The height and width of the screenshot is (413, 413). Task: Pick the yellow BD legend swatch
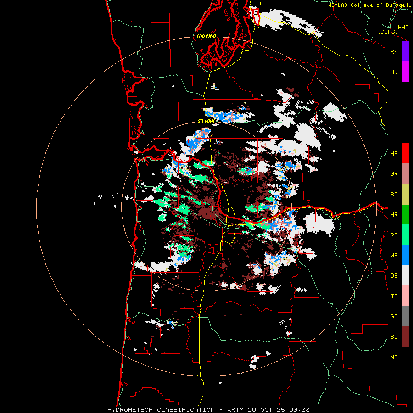[x=405, y=195]
